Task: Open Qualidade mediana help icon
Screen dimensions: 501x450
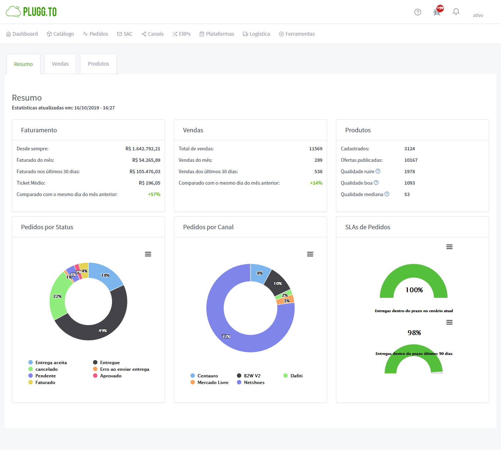Action: pyautogui.click(x=387, y=194)
